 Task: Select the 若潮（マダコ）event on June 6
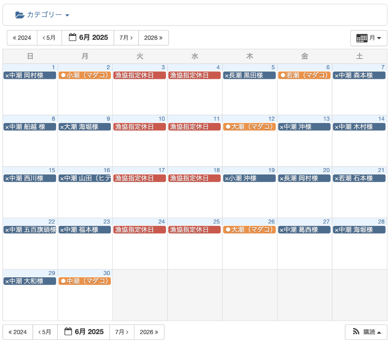(x=304, y=75)
